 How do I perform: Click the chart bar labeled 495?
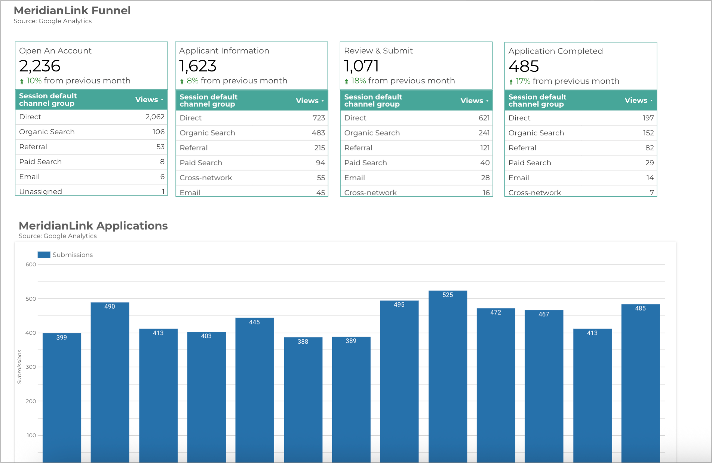pyautogui.click(x=399, y=381)
